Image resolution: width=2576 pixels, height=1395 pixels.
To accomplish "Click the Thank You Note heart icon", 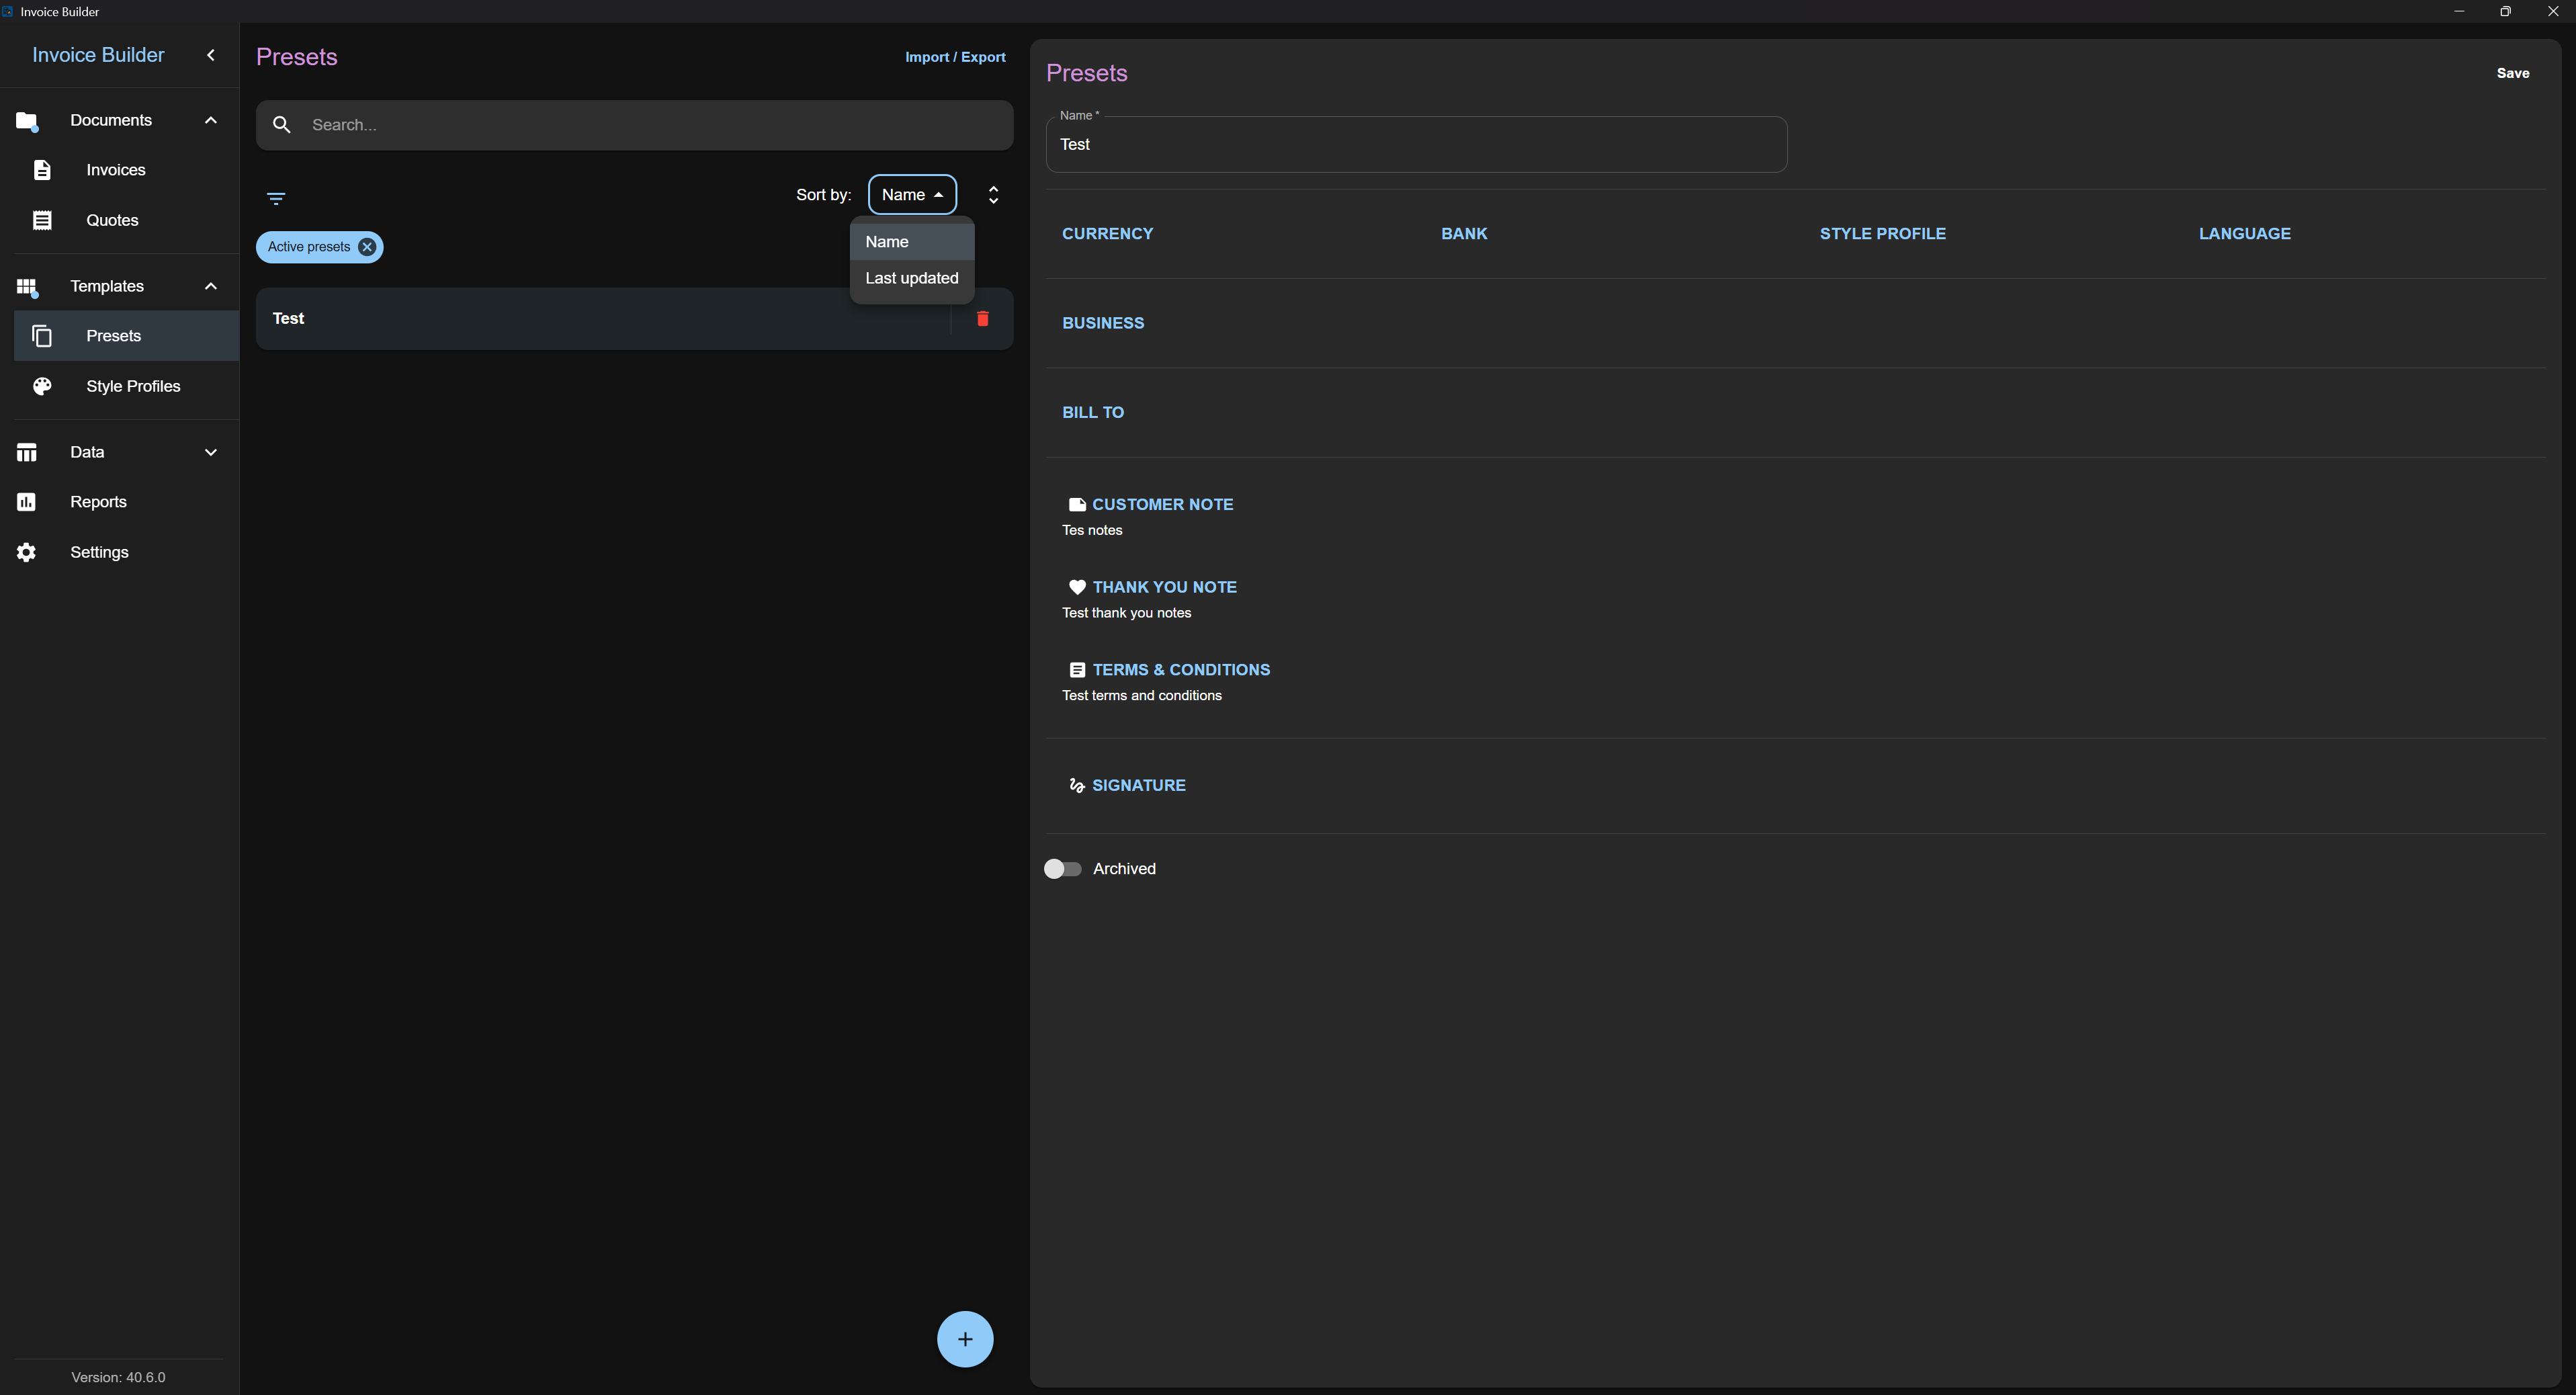I will click(1077, 587).
